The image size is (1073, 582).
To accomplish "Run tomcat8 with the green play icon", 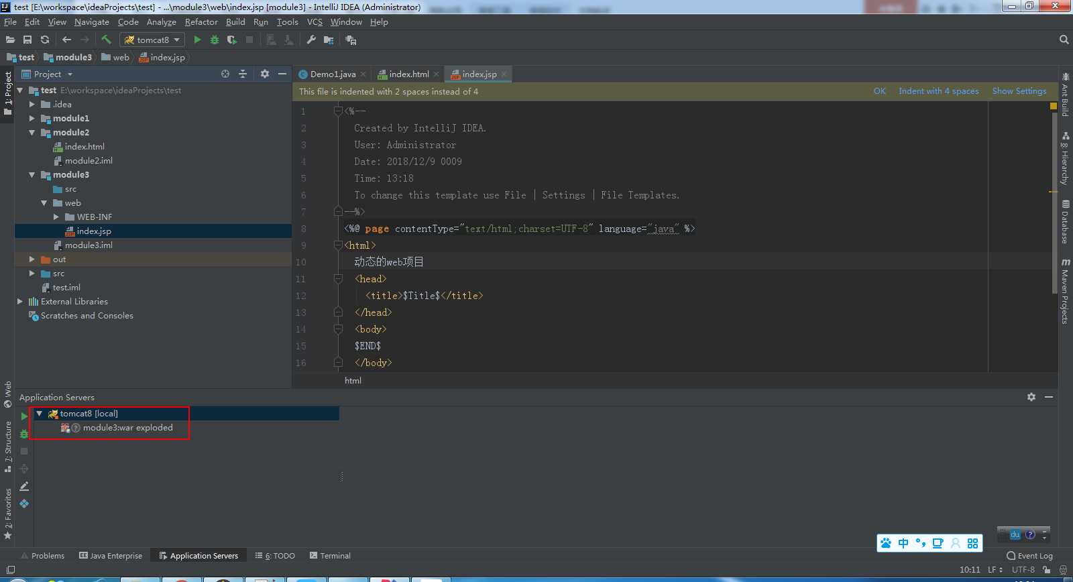I will pos(197,40).
